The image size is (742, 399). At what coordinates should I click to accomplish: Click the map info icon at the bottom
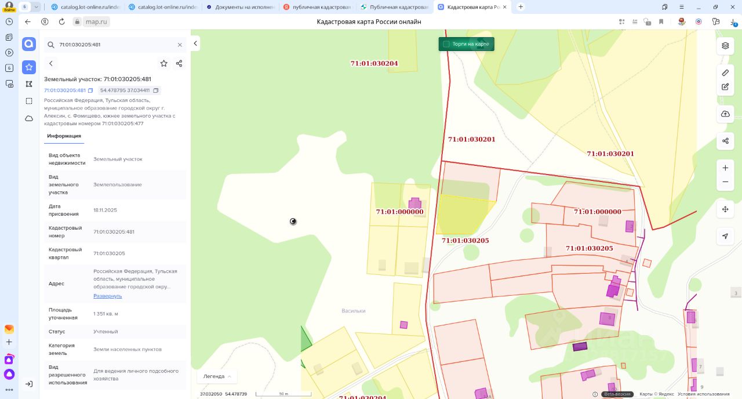pos(595,394)
